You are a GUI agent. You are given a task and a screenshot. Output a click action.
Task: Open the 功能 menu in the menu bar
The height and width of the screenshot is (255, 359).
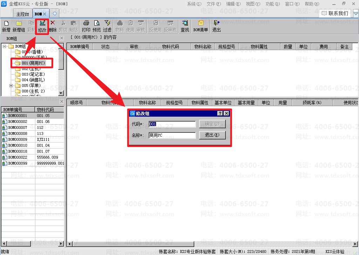click(273, 4)
